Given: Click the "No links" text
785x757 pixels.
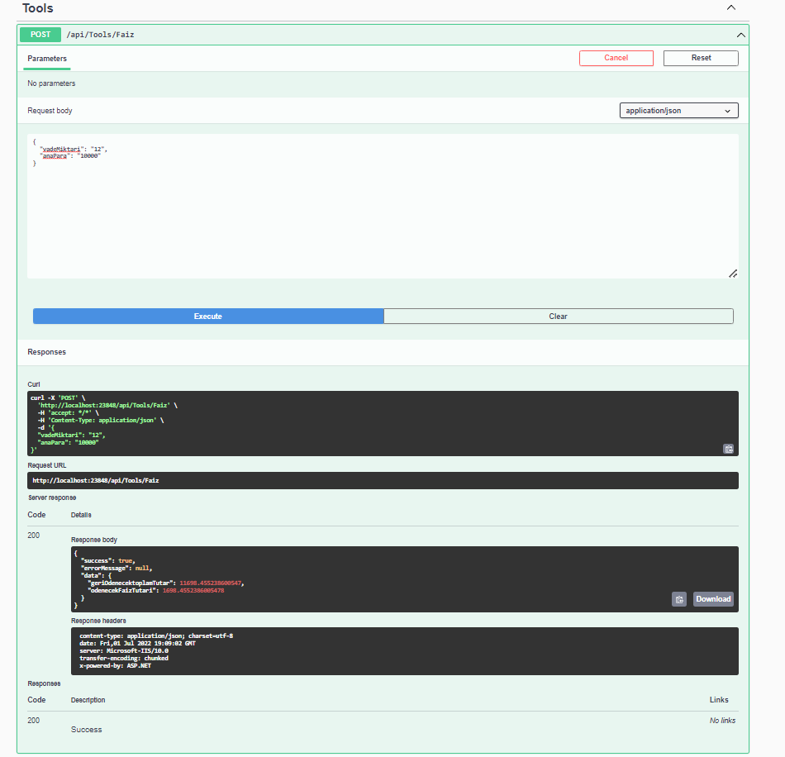Looking at the screenshot, I should [x=722, y=721].
